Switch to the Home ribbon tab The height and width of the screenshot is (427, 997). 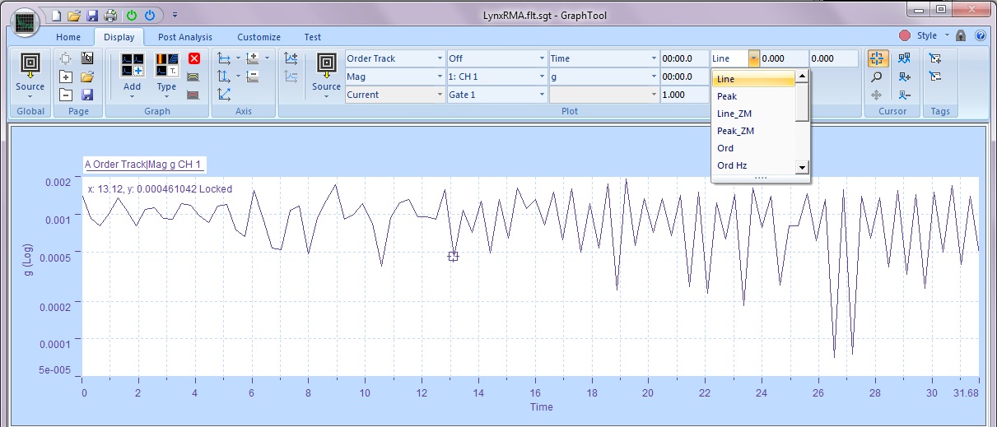click(x=68, y=37)
